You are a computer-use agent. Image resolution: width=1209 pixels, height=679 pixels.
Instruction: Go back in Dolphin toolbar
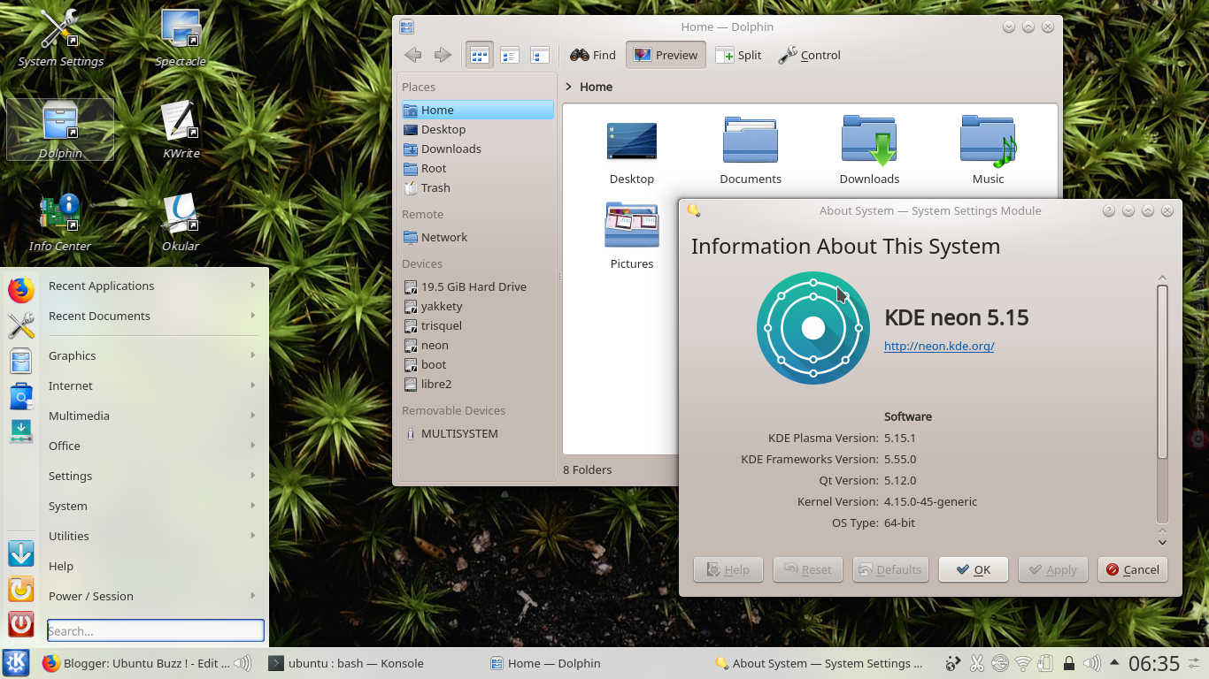412,55
